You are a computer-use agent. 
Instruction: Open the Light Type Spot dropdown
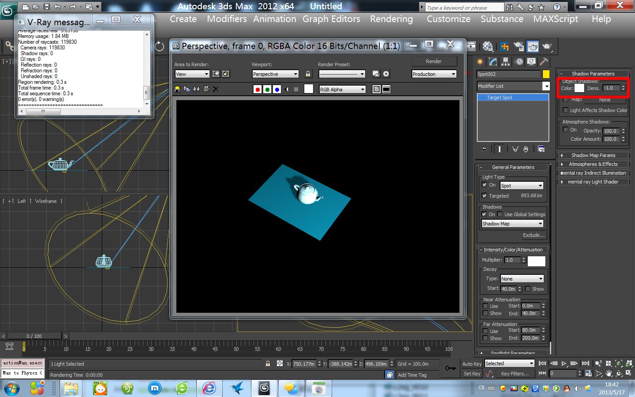tap(522, 185)
